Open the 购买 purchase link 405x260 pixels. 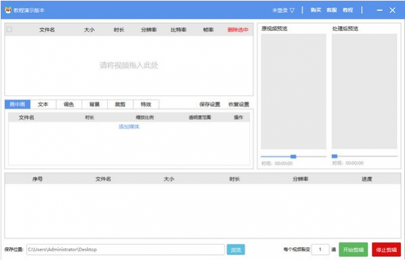tap(316, 10)
